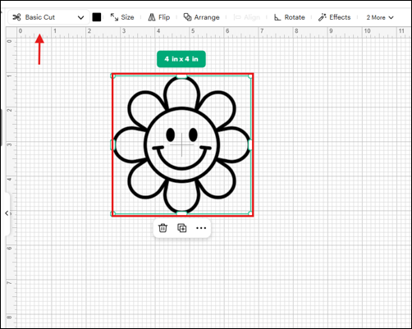
Task: Click the scissors Basic Cut icon
Action: point(16,17)
